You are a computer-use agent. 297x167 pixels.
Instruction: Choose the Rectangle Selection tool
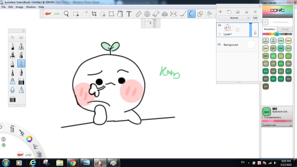76,14
